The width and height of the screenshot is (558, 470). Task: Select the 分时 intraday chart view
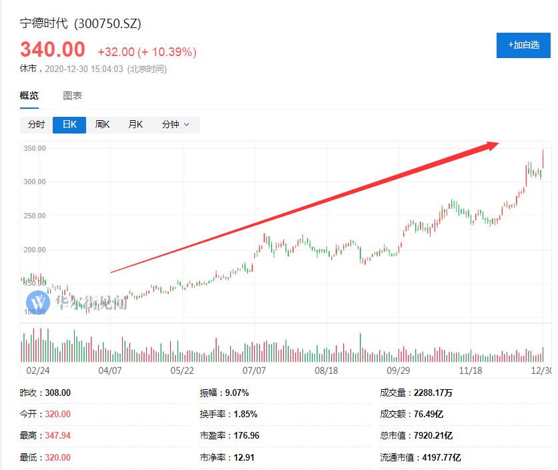click(x=36, y=125)
